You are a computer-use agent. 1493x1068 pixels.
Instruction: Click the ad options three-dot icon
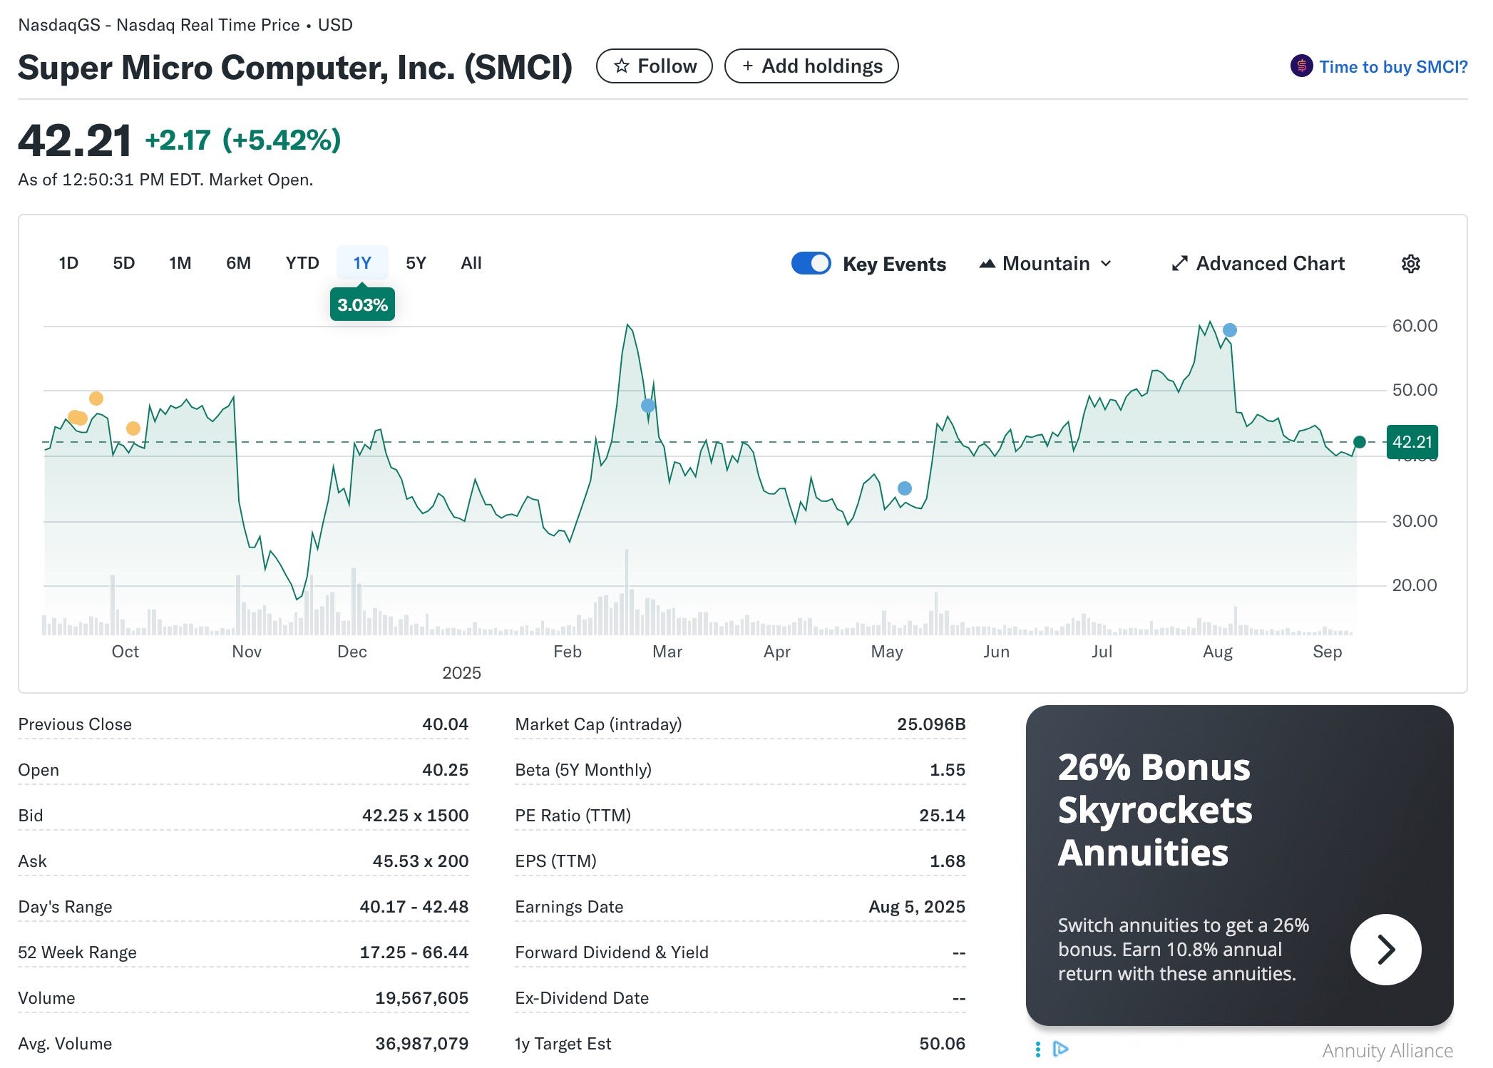[1038, 1049]
